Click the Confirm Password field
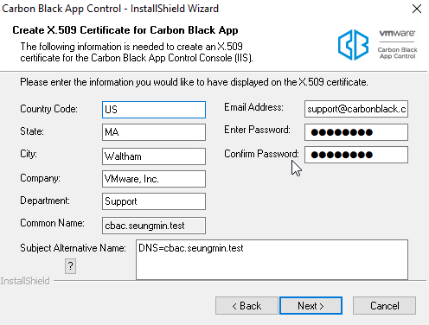Image resolution: width=429 pixels, height=325 pixels. click(356, 155)
